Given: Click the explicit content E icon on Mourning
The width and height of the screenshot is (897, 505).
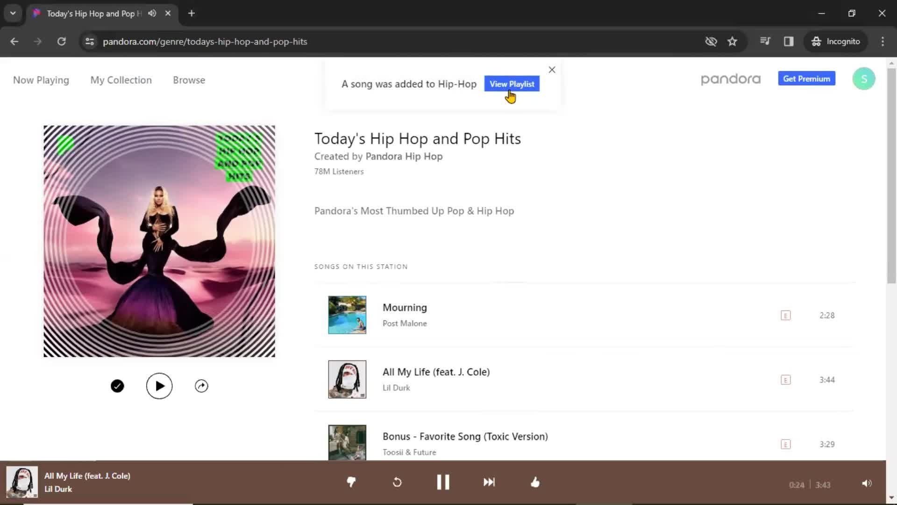Looking at the screenshot, I should click(785, 315).
